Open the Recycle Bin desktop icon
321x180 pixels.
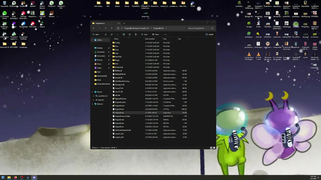click(x=5, y=4)
